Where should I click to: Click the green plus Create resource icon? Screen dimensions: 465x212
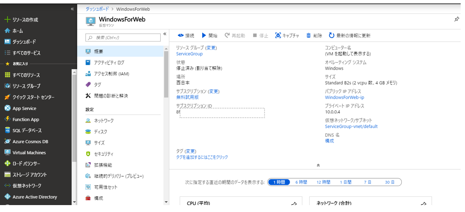click(8, 20)
